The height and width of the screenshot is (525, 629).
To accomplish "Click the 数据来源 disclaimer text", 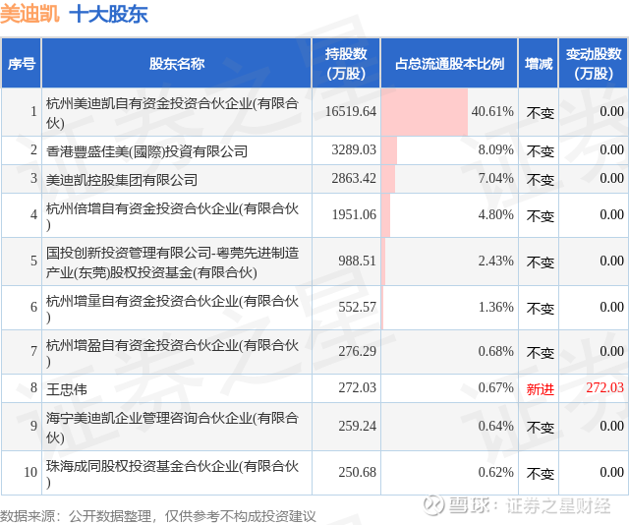I will [x=158, y=516].
